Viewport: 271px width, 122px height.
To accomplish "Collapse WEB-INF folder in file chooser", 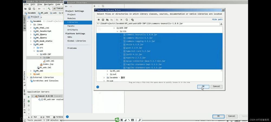I will pyautogui.click(x=114, y=28).
